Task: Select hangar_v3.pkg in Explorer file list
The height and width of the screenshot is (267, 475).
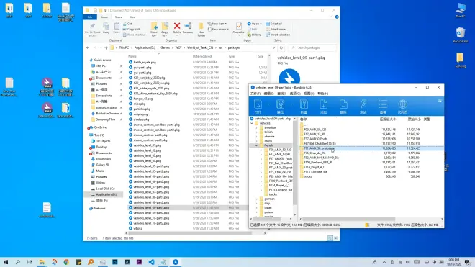Action: (143, 99)
